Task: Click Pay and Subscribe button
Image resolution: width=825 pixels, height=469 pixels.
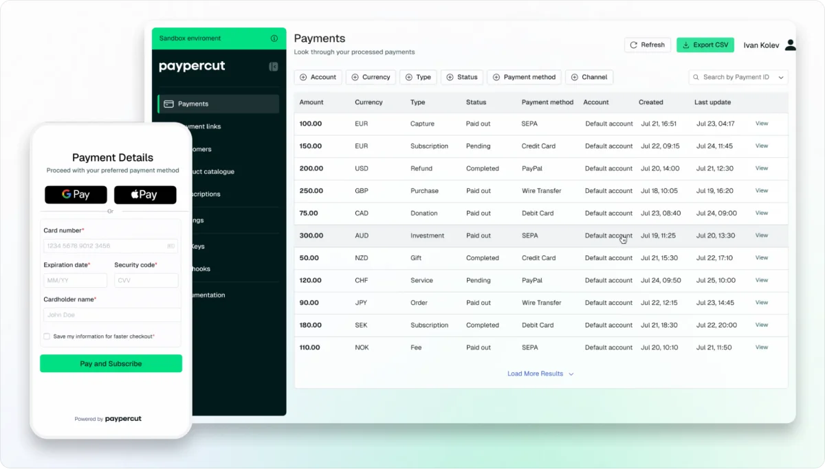Action: (x=111, y=364)
